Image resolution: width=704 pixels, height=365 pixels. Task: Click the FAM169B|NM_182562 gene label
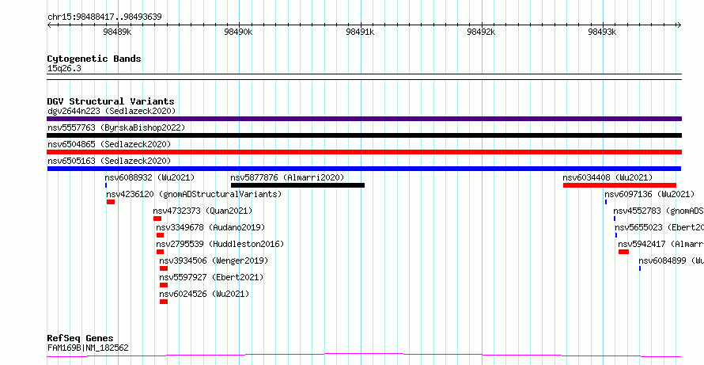[x=88, y=348]
